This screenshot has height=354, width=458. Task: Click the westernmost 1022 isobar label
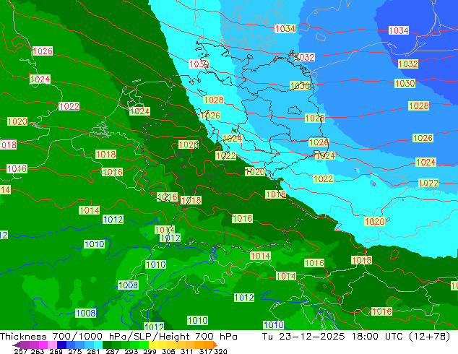tap(69, 106)
